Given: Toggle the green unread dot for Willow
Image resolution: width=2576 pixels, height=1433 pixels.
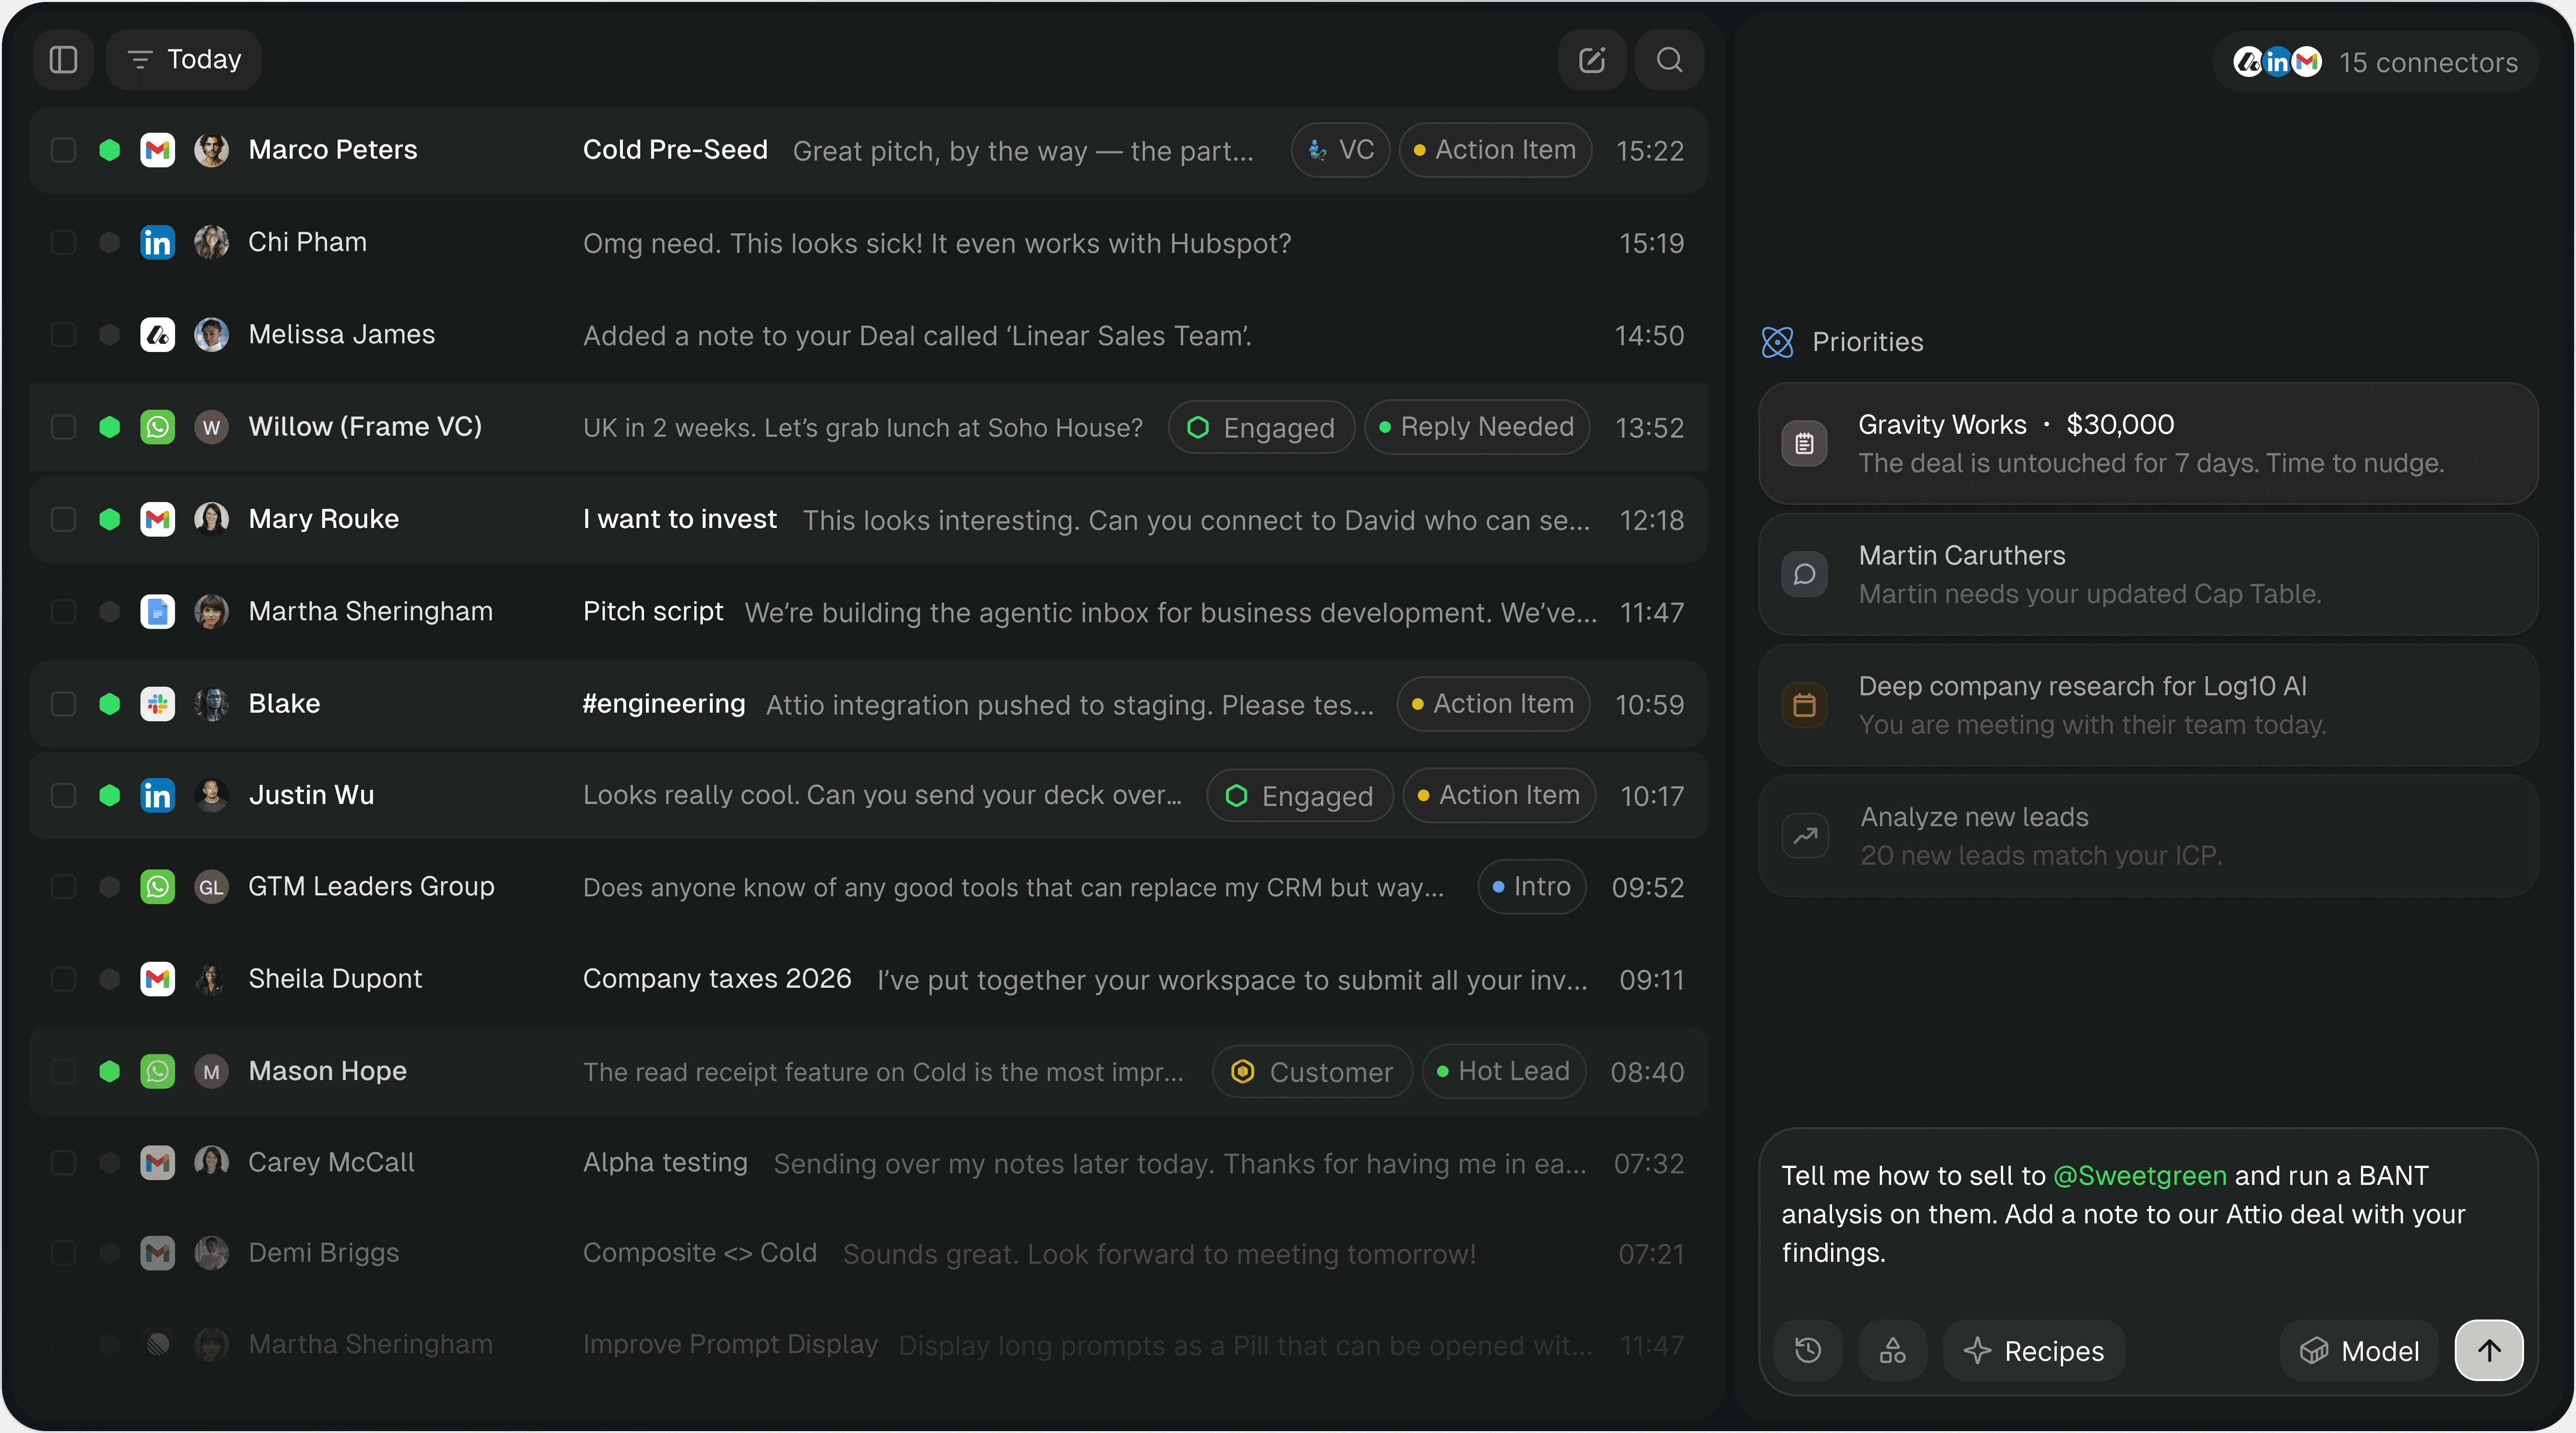Looking at the screenshot, I should (x=110, y=427).
